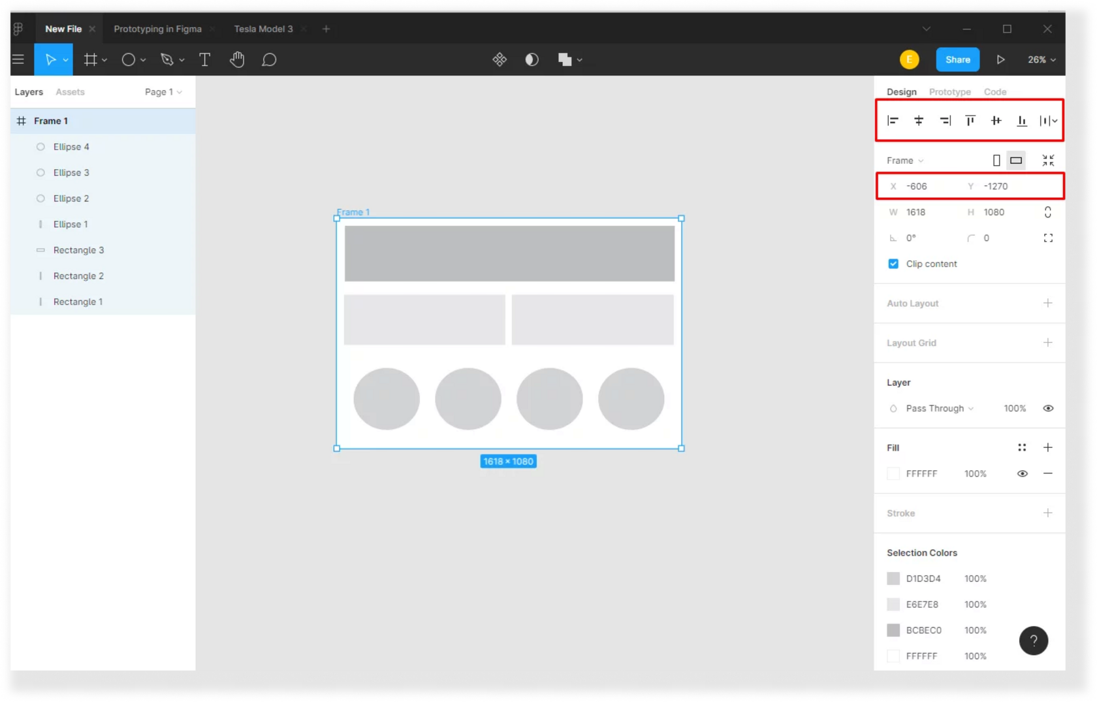This screenshot has width=1097, height=702.
Task: Select the Frame tool
Action: [90, 59]
